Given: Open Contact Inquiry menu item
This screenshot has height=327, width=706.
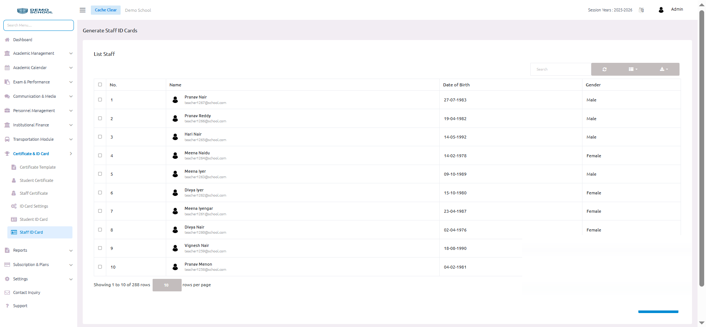Looking at the screenshot, I should click(26, 292).
